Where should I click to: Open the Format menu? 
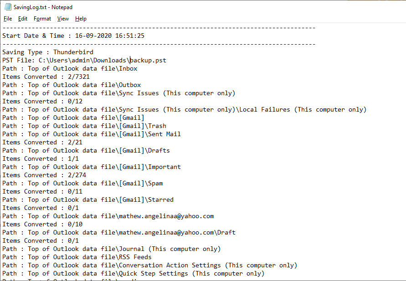(x=42, y=19)
